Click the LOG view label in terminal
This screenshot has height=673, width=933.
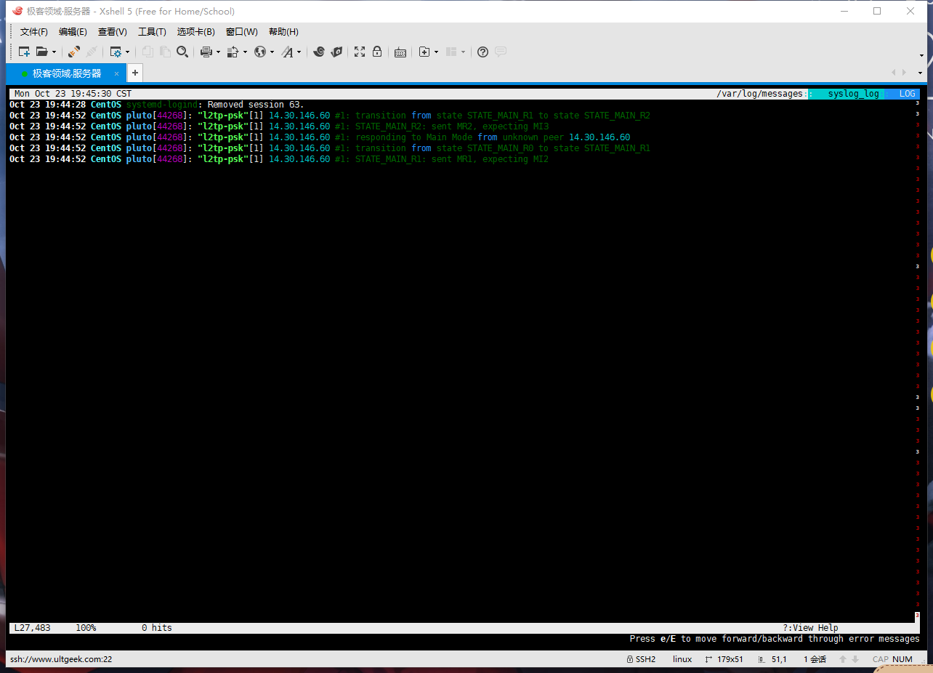point(907,94)
